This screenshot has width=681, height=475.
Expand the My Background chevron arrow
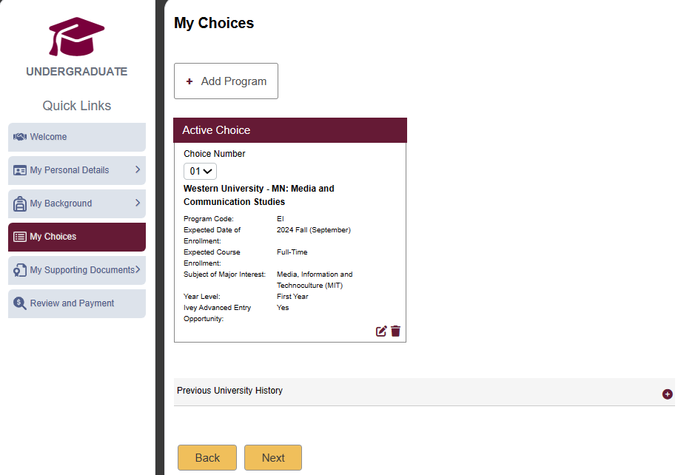pyautogui.click(x=138, y=203)
